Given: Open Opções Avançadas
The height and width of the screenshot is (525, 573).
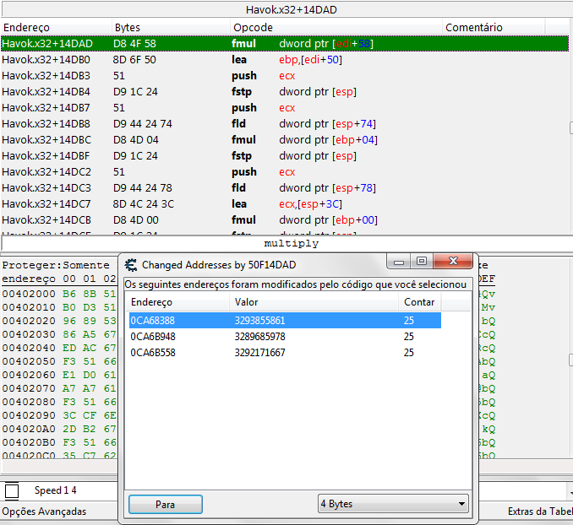Looking at the screenshot, I should [x=44, y=511].
